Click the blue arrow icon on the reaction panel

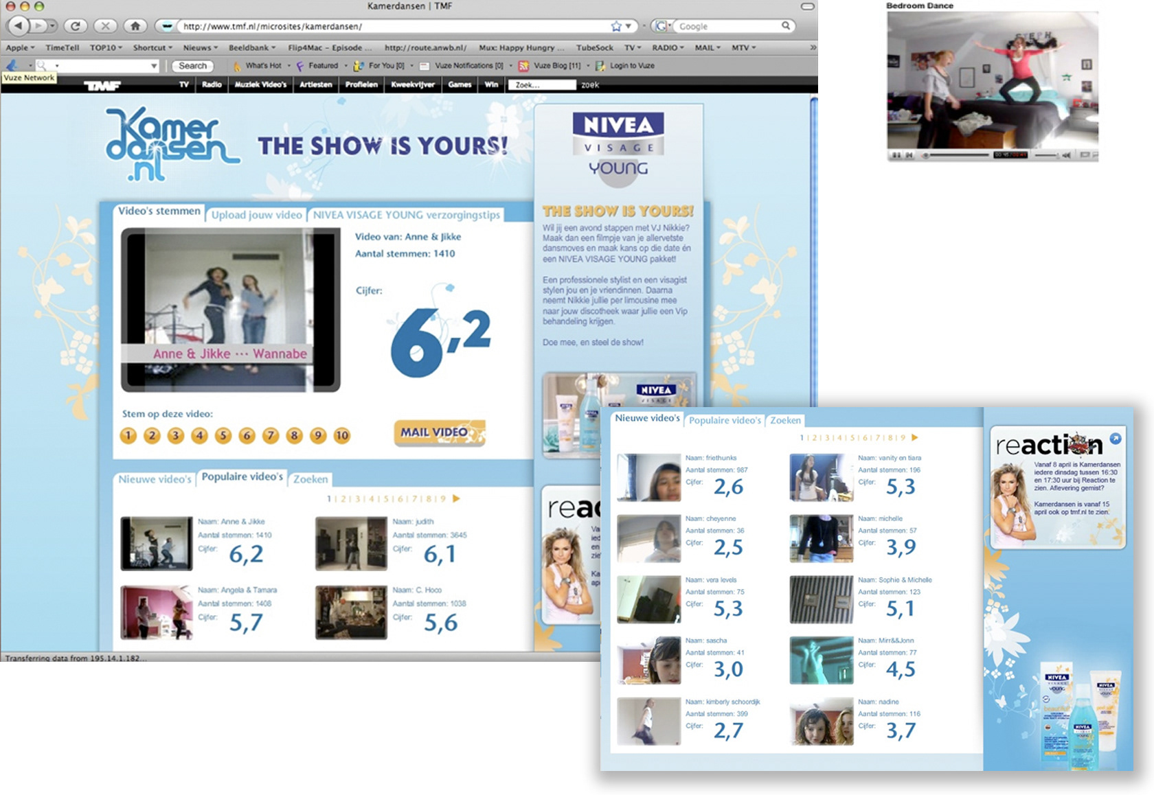pyautogui.click(x=1116, y=438)
